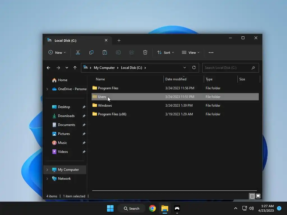This screenshot has width=287, height=215.
Task: Click the Paste clipboard icon
Action: point(105,52)
